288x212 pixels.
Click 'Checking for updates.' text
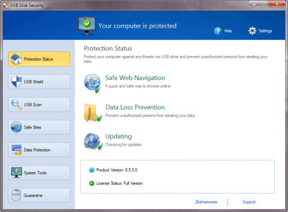coord(124,145)
